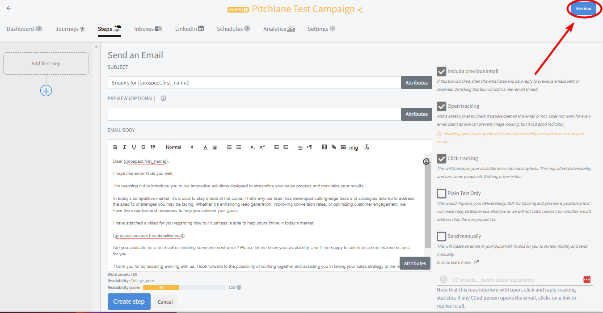Uncheck Include previous email
Screen dimensions: 603x313
pyautogui.click(x=442, y=72)
